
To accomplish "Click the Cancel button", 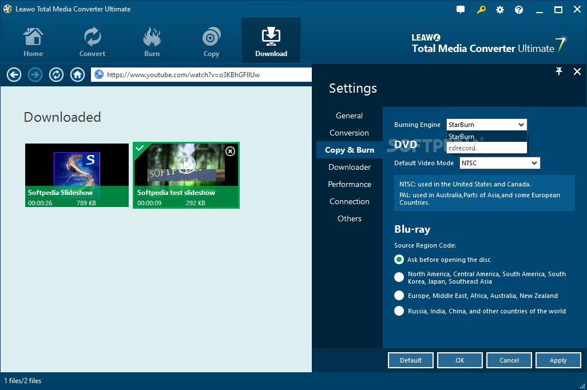I will coord(509,360).
